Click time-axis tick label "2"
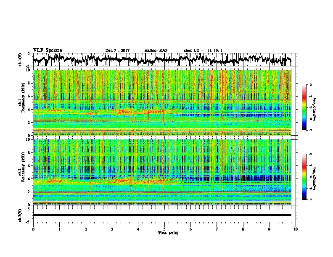The image size is (333, 257). click(86, 229)
